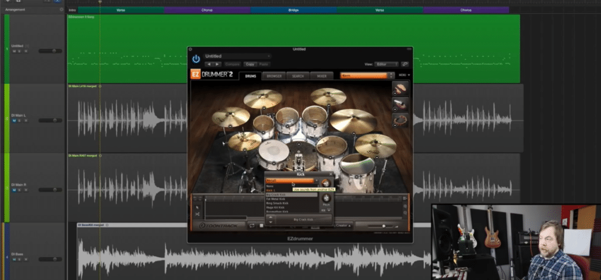
Task: Mute the DI Bass track
Action: point(14,259)
